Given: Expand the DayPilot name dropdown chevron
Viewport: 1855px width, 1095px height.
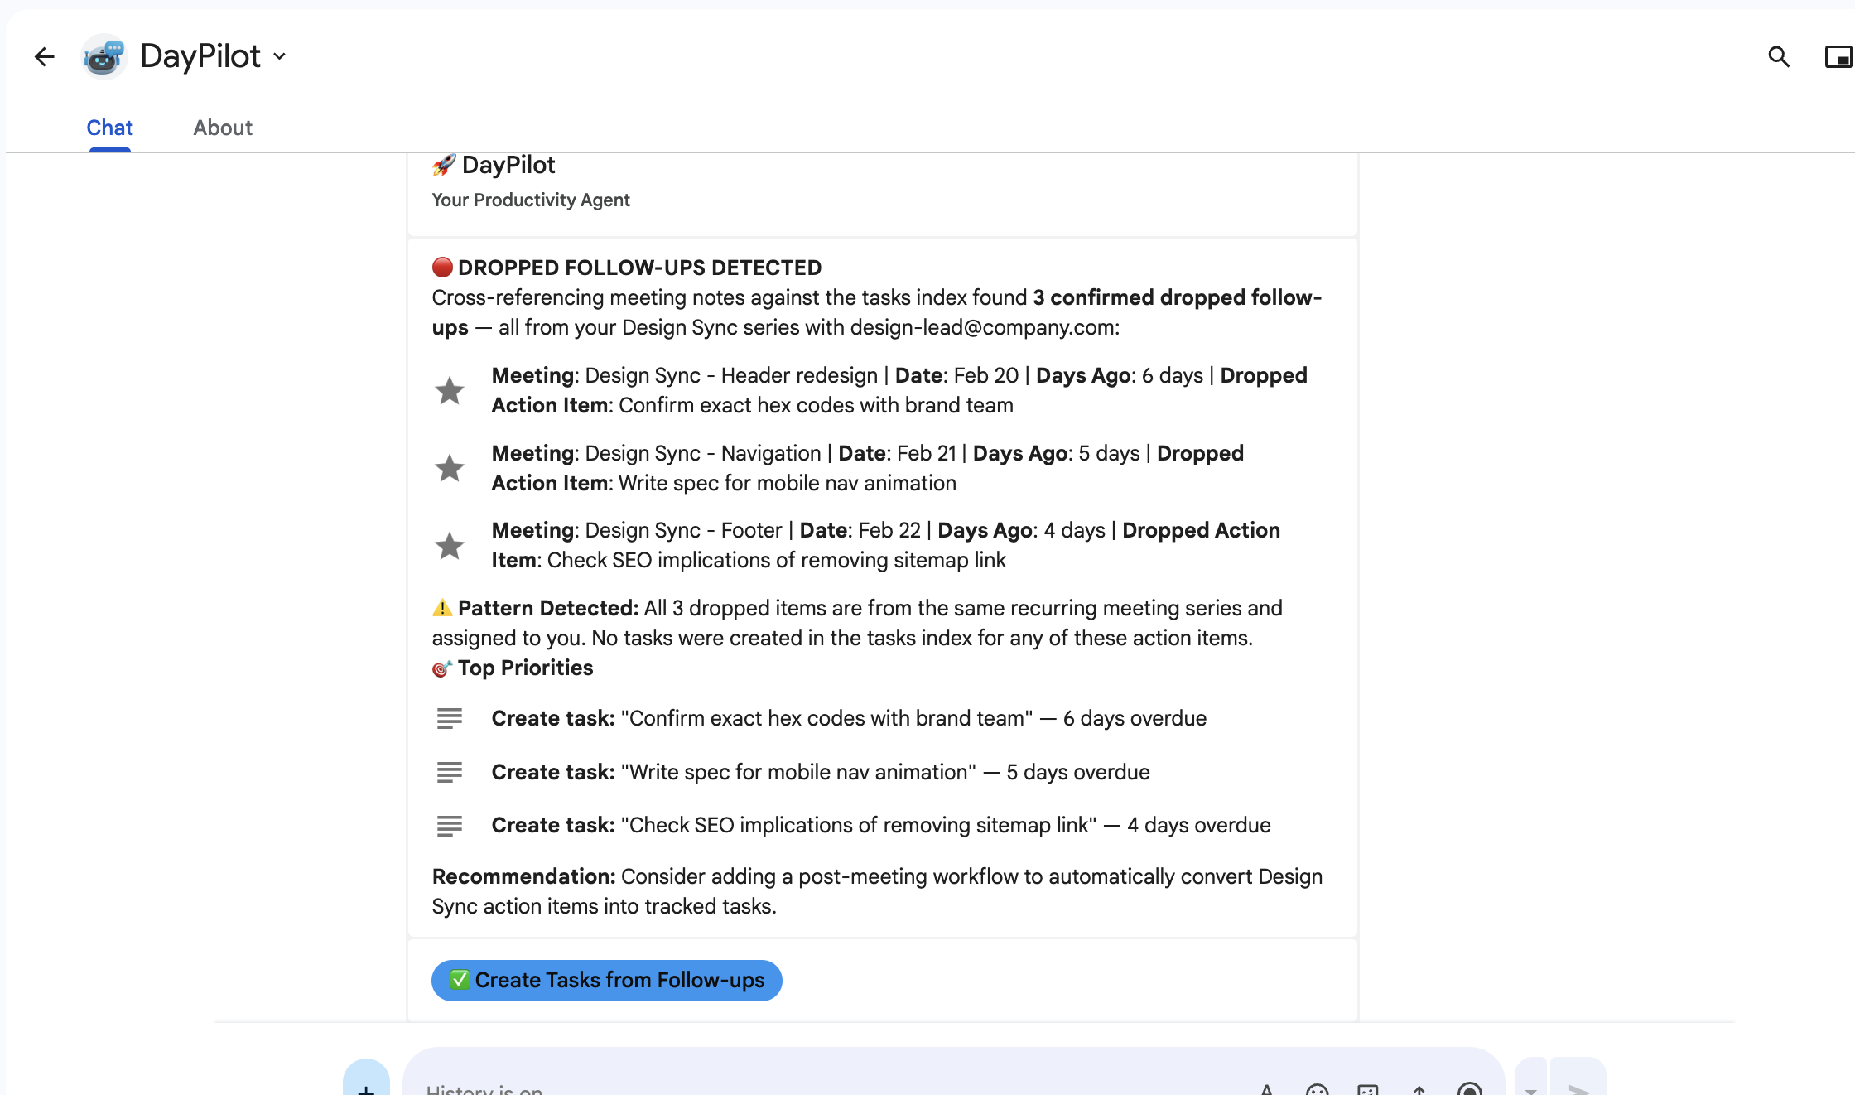Looking at the screenshot, I should [280, 56].
